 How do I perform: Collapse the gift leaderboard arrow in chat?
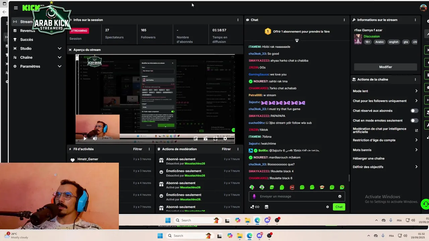tap(297, 41)
